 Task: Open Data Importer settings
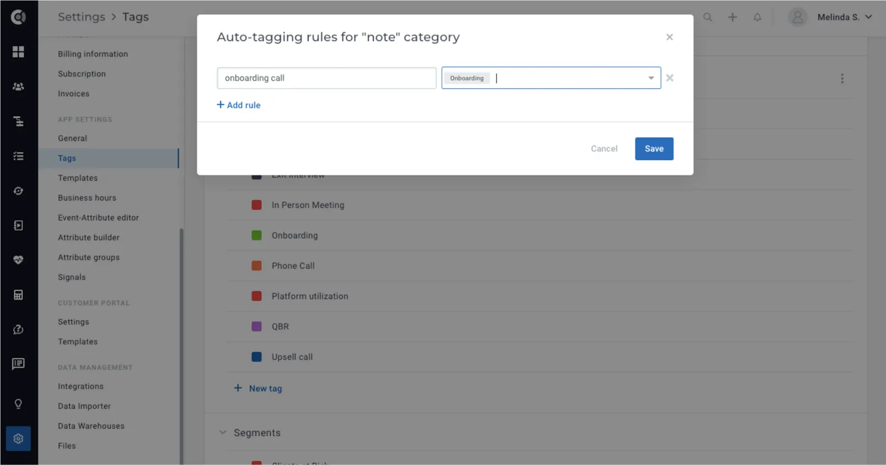(84, 406)
